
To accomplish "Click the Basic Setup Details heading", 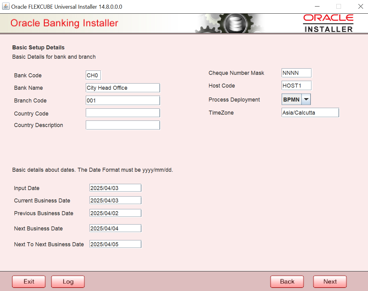I will click(38, 48).
